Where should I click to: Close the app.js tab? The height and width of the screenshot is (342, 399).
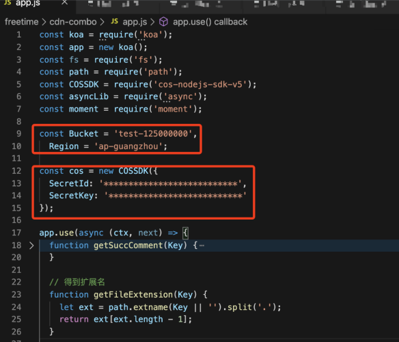[65, 3]
